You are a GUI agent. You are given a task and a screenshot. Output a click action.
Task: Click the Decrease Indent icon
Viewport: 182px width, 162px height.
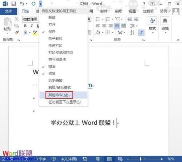(x=130, y=19)
